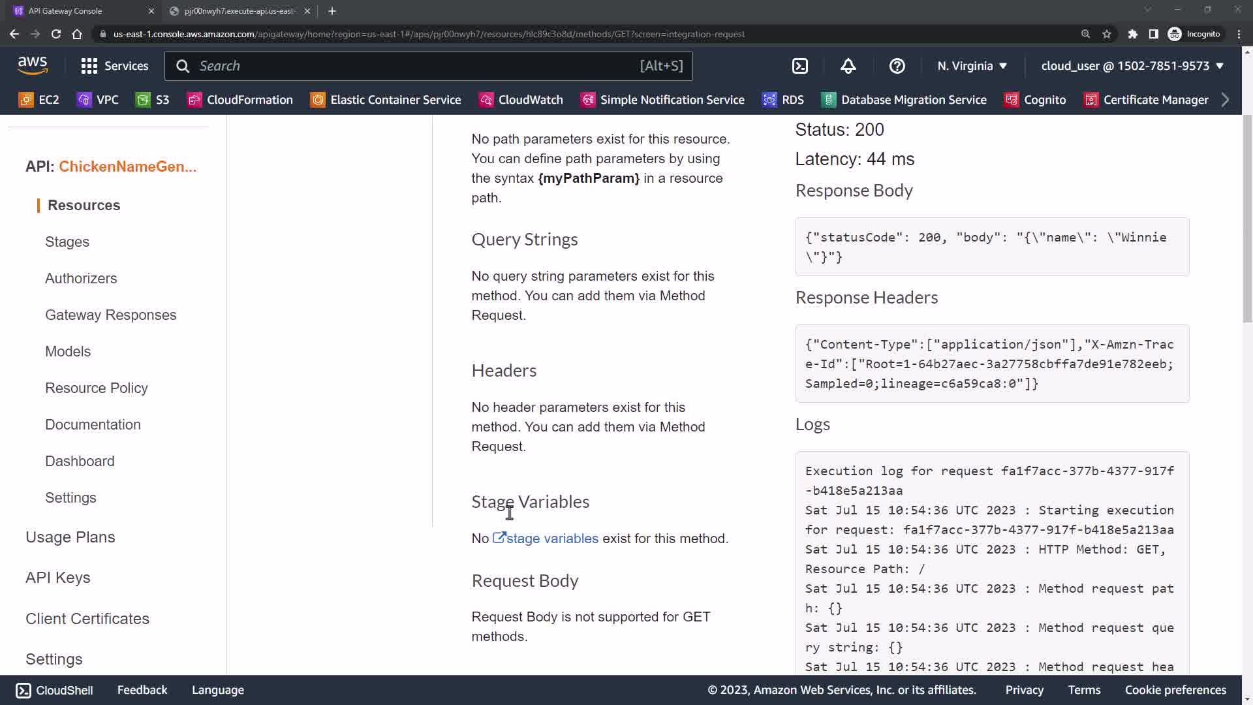Viewport: 1253px width, 705px height.
Task: Open the Services grid menu icon
Action: [89, 66]
